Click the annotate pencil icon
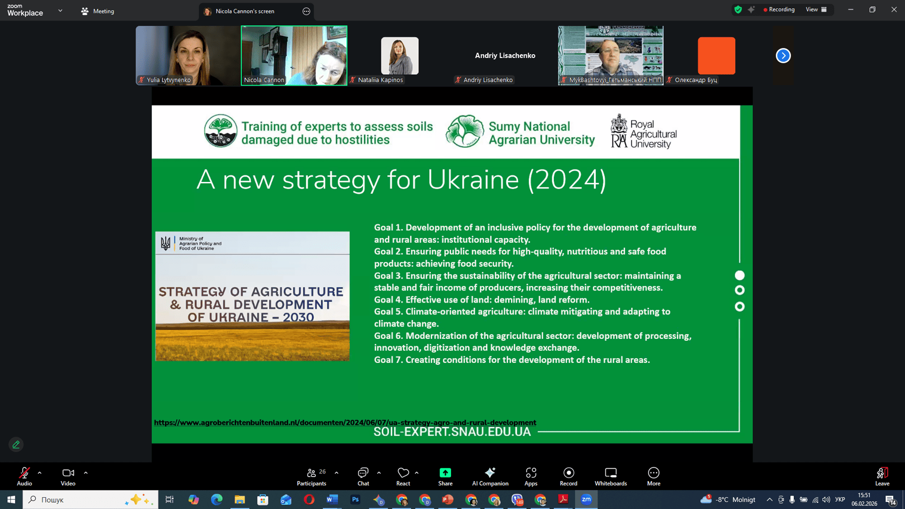 point(16,445)
